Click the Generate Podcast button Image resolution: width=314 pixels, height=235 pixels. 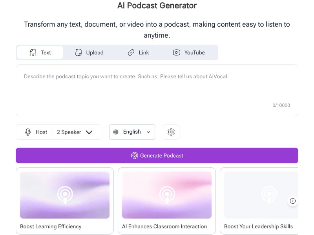click(157, 155)
